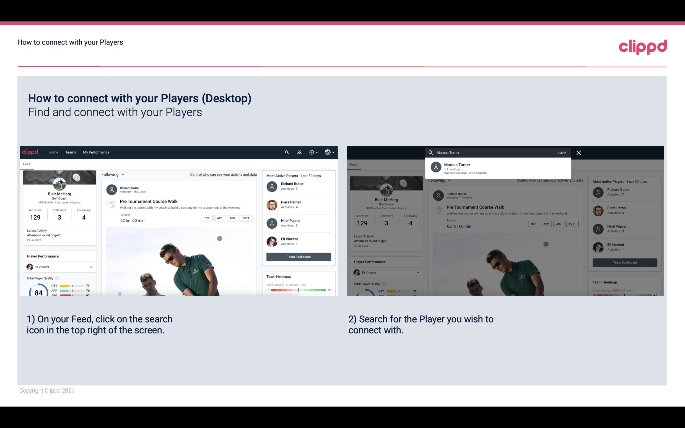Click Control who can see activity link

(x=222, y=174)
